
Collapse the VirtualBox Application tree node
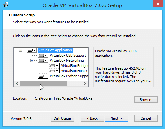tap(20, 50)
